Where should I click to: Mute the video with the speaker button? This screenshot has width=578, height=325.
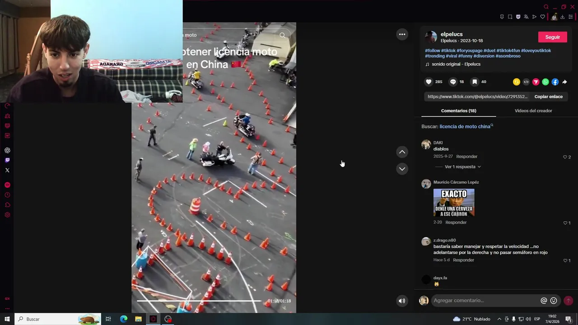point(402,301)
